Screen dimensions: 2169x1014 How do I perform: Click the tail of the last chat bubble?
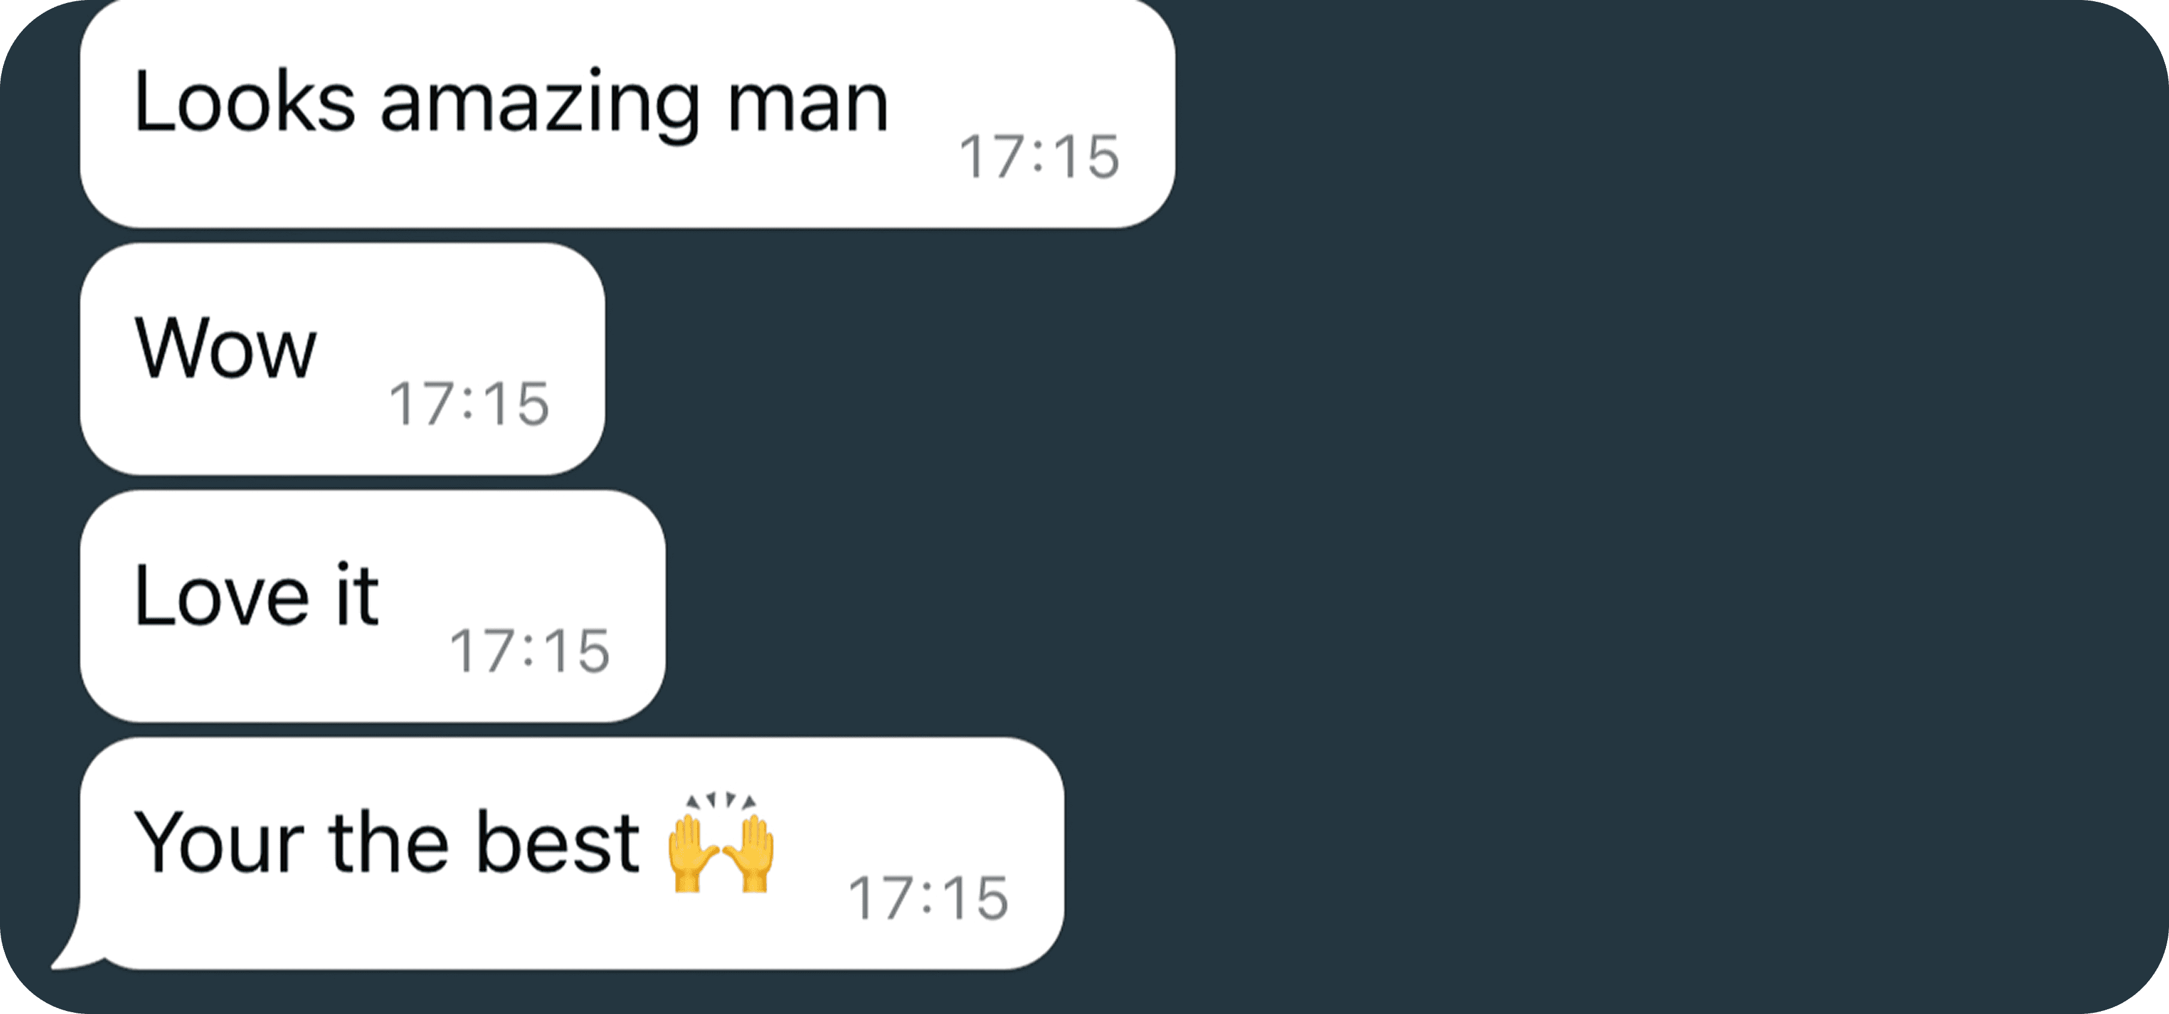coord(74,947)
